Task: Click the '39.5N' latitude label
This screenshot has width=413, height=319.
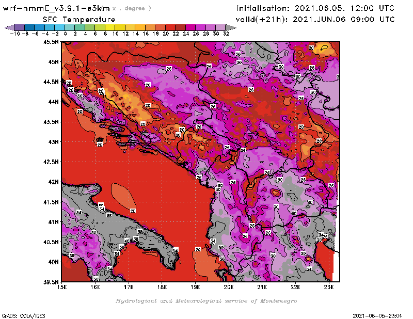Action: coord(51,282)
